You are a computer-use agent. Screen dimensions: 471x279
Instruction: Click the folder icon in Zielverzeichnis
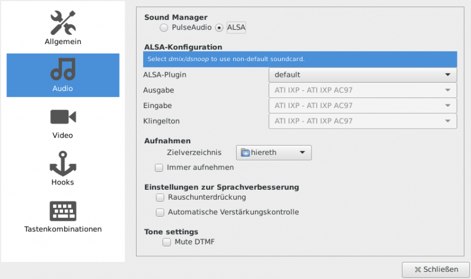tap(246, 153)
